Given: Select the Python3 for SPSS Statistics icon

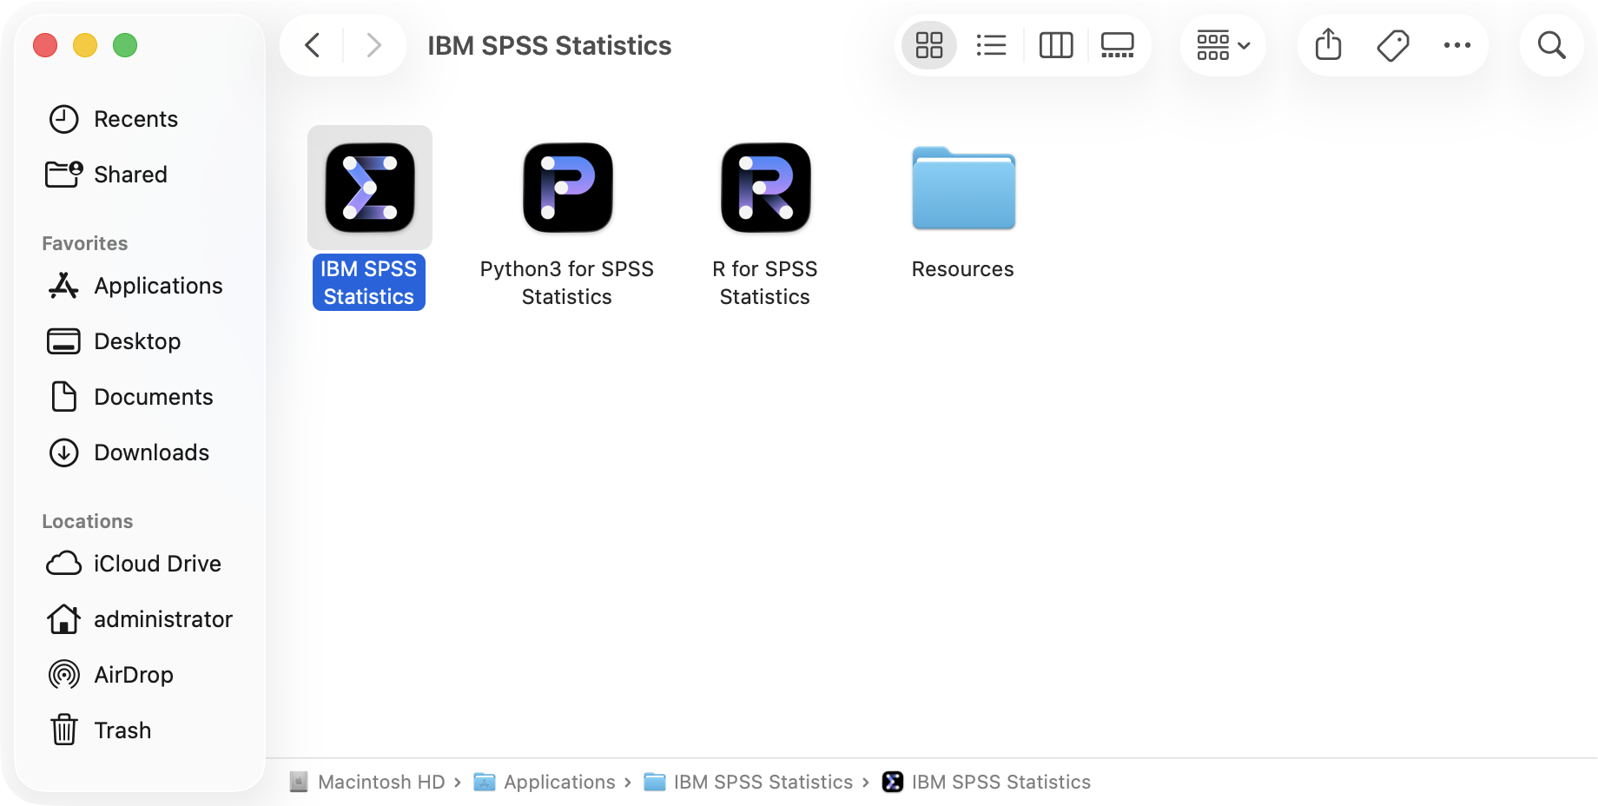Looking at the screenshot, I should coord(568,188).
